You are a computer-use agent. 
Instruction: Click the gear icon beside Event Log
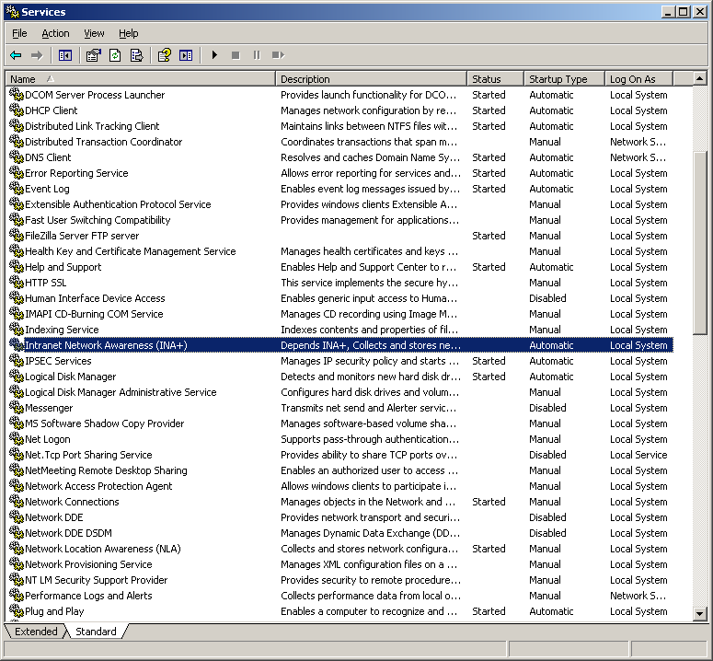pyautogui.click(x=17, y=189)
